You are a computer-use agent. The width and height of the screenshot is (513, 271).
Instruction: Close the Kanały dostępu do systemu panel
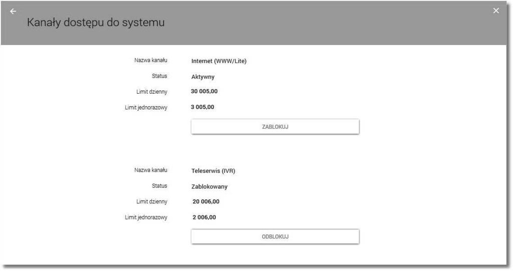tap(496, 11)
